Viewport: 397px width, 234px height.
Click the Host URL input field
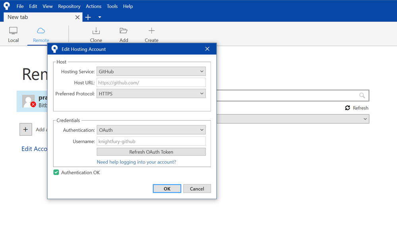[x=151, y=83]
